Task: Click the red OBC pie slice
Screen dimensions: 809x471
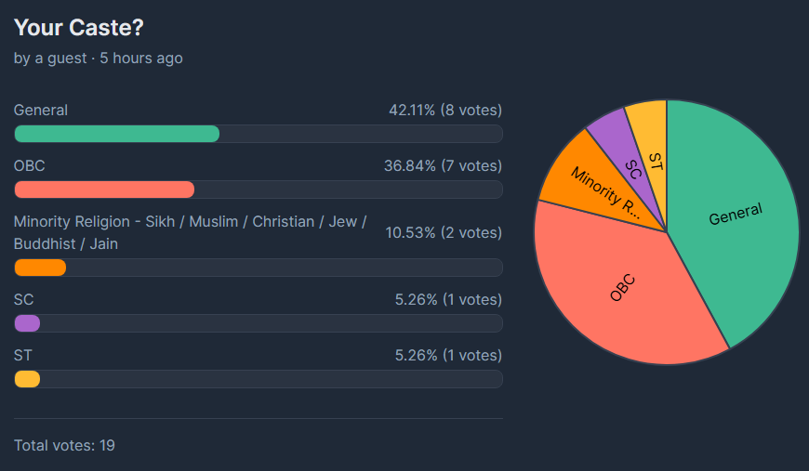Action: click(623, 288)
